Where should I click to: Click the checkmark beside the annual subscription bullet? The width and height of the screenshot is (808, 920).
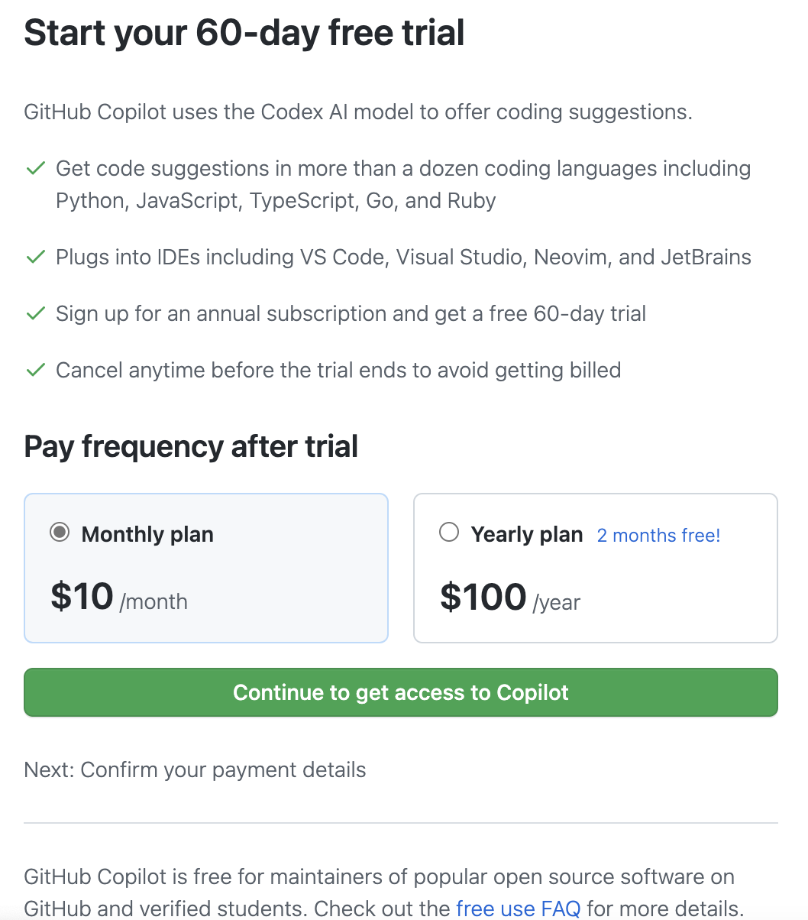pyautogui.click(x=35, y=314)
